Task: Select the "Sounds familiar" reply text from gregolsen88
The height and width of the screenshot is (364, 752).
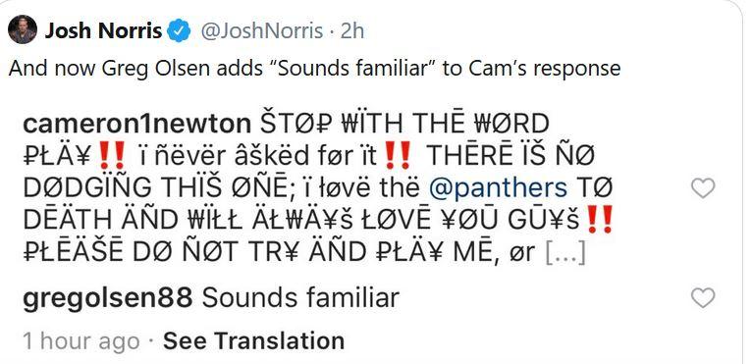Action: (300, 298)
